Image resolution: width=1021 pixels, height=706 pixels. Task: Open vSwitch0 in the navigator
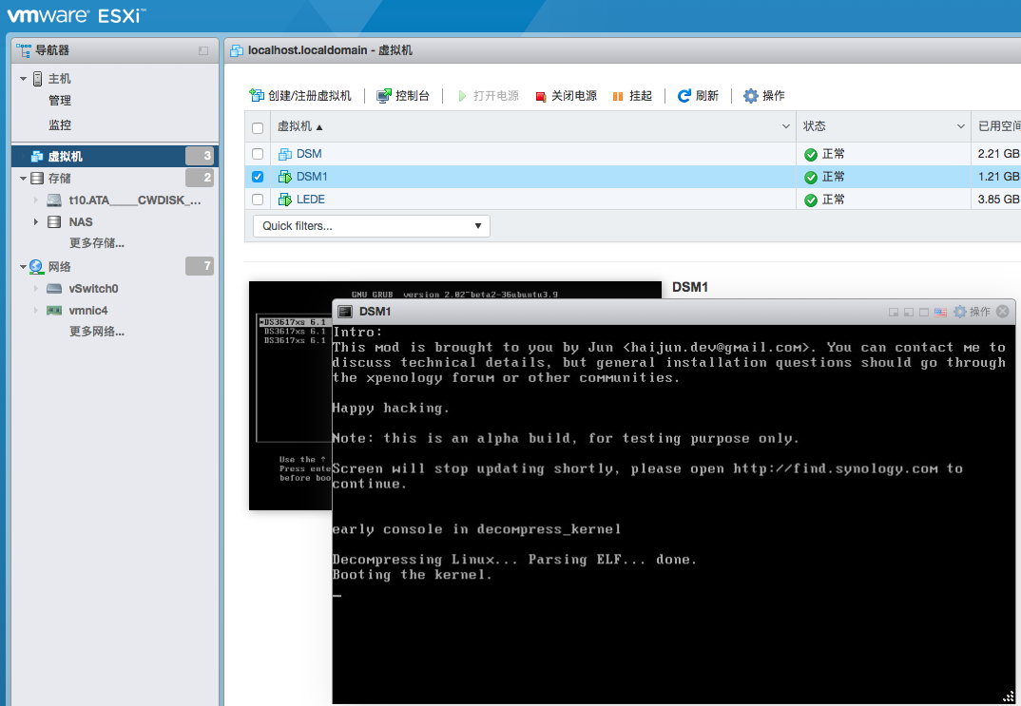click(x=94, y=288)
